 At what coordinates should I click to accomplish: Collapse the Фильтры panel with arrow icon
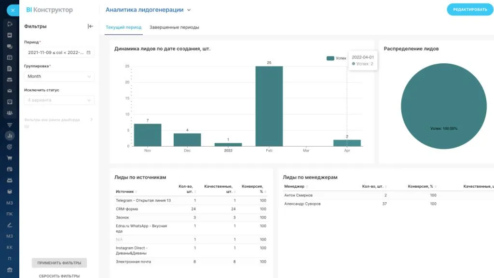pos(90,27)
